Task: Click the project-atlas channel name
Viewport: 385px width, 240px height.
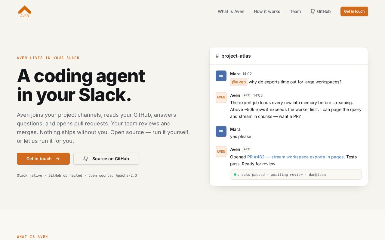Action: click(x=236, y=56)
